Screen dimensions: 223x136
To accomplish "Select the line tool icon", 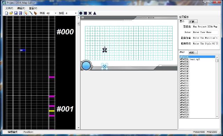I will pos(31,13).
